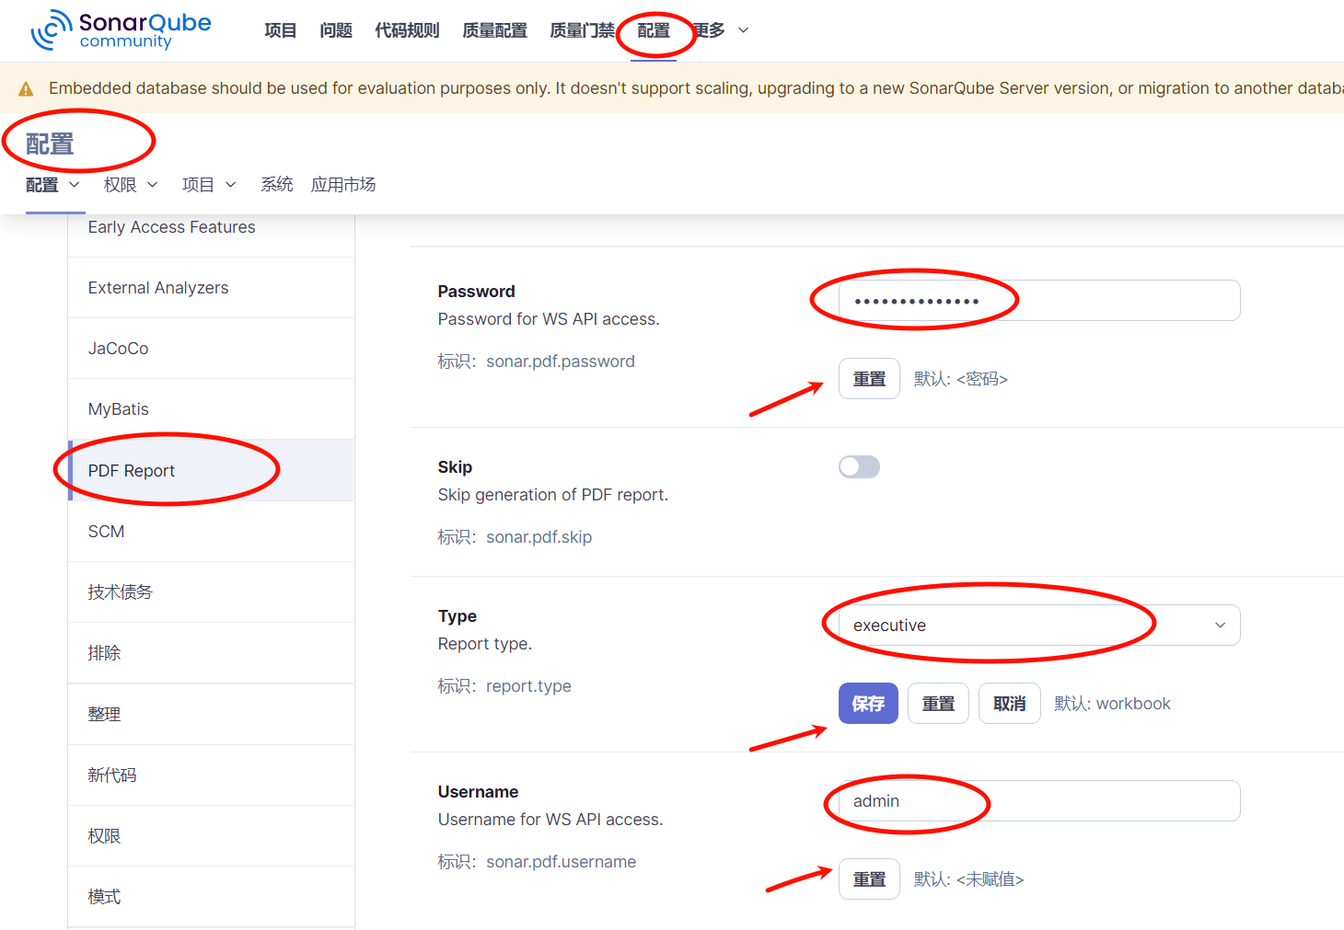The width and height of the screenshot is (1344, 930).
Task: Toggle the Skip PDF generation switch
Action: click(859, 467)
